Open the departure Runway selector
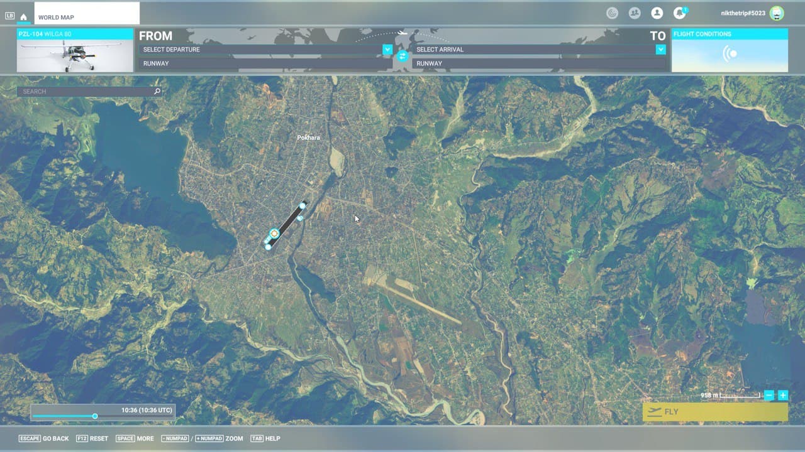 (265, 63)
